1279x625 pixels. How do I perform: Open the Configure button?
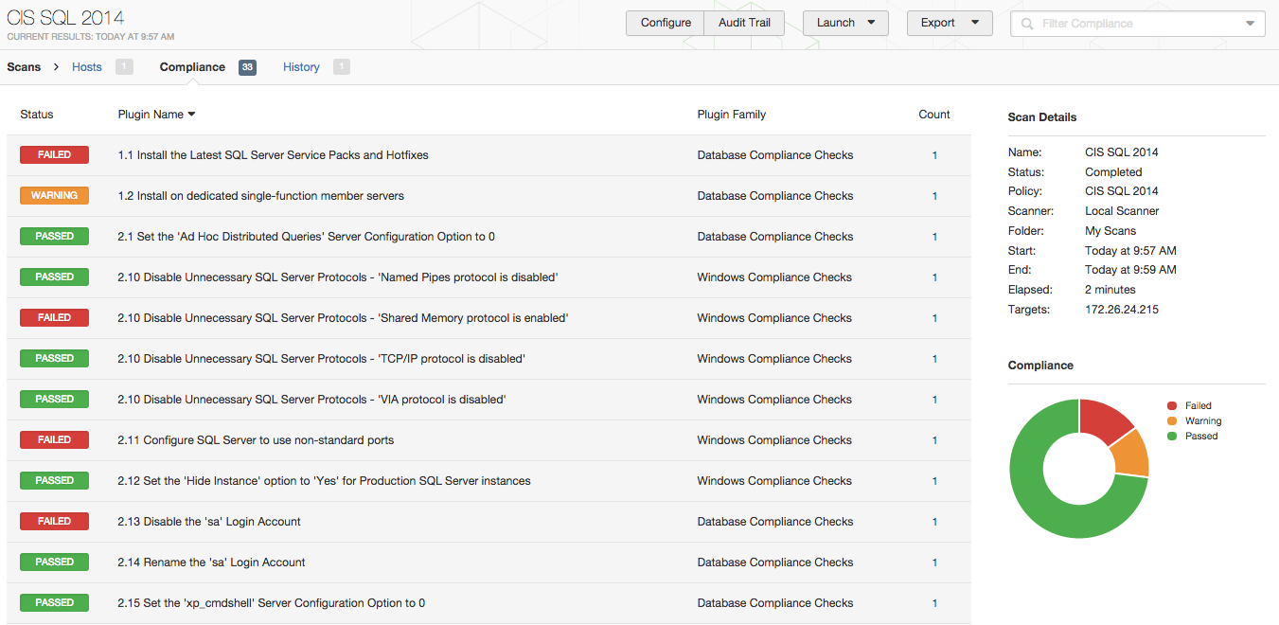(x=666, y=23)
